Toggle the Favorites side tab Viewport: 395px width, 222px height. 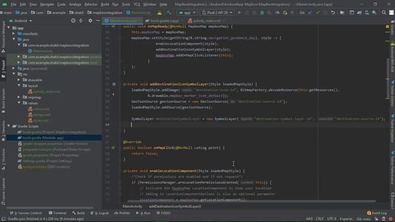point(3,131)
